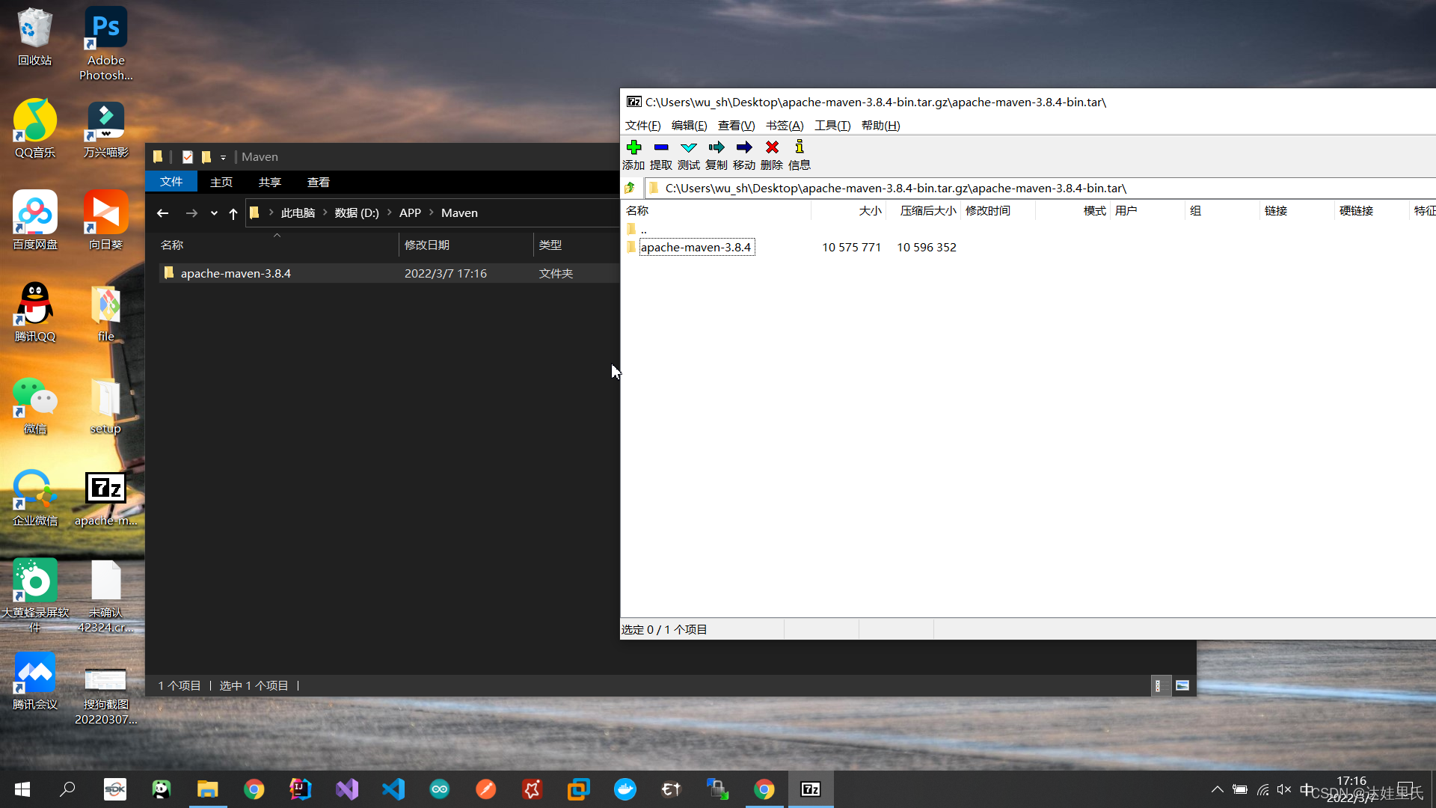Sort 7-Zip list by 大小 column
1436x808 pixels.
click(849, 211)
